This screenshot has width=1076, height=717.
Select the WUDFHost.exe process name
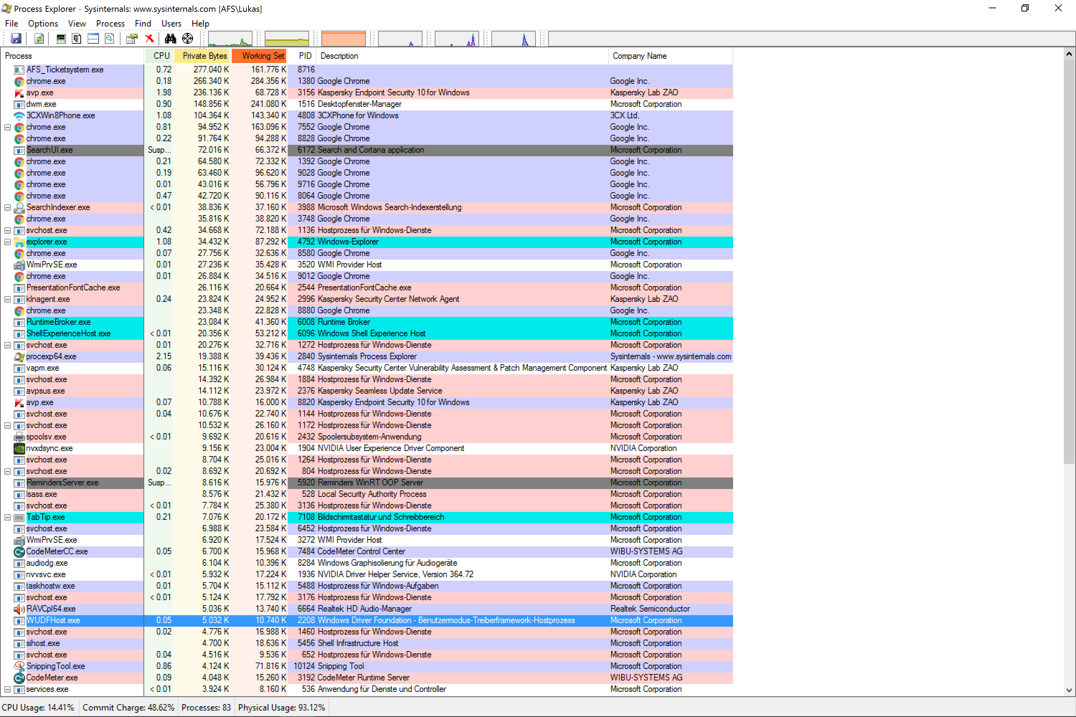click(53, 621)
